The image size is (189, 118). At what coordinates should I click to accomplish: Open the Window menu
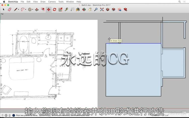tap(70, 2)
